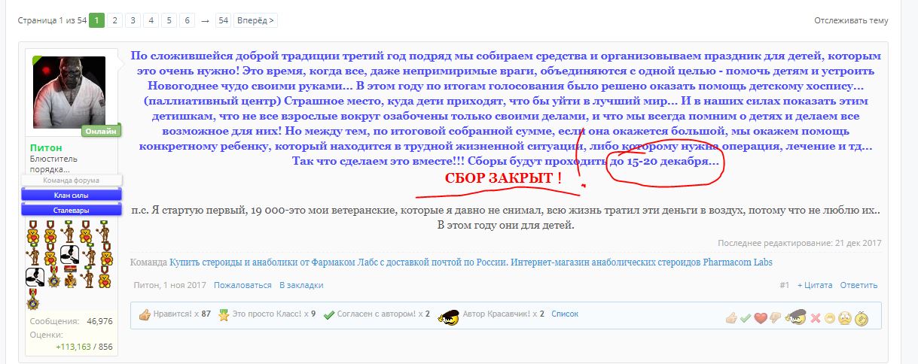Screen dimensions: 918x364
Task: Click the Сталевары blue banner
Action: click(x=72, y=210)
